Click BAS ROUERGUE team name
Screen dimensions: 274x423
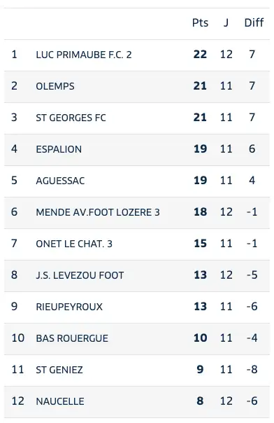(x=72, y=338)
